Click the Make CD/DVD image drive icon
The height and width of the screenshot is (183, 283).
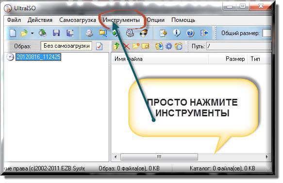coord(89,33)
